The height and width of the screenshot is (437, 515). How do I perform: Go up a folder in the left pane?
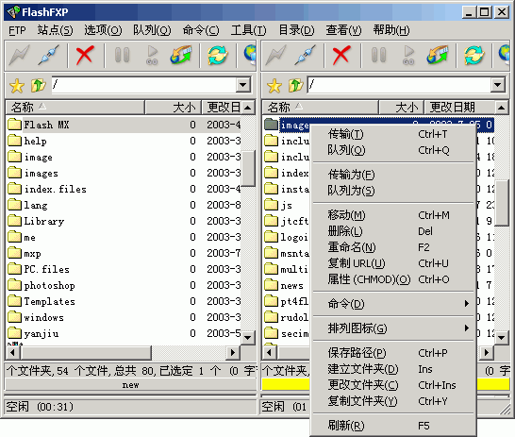[38, 86]
